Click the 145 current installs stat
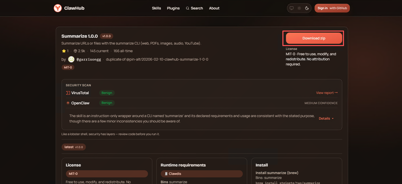Viewport: 402px width, 184px height. [99, 51]
